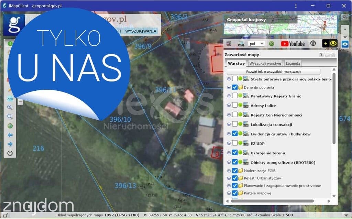Uncheck Dane do pobrania checkbox
This screenshot has width=352, height=219.
tap(235, 87)
